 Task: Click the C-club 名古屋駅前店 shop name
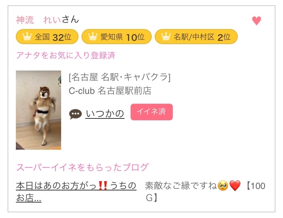click(110, 91)
